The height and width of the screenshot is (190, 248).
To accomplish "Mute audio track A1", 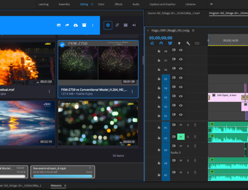I will coord(181,125).
